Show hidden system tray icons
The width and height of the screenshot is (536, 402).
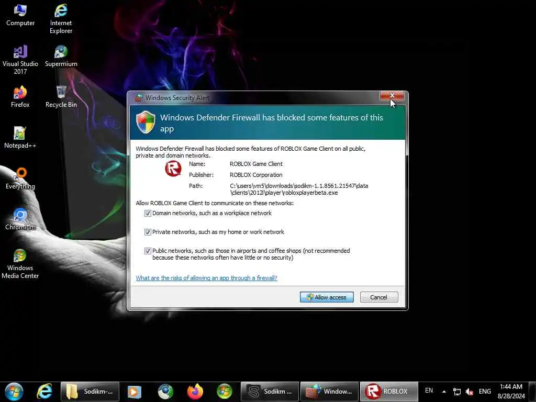(444, 392)
